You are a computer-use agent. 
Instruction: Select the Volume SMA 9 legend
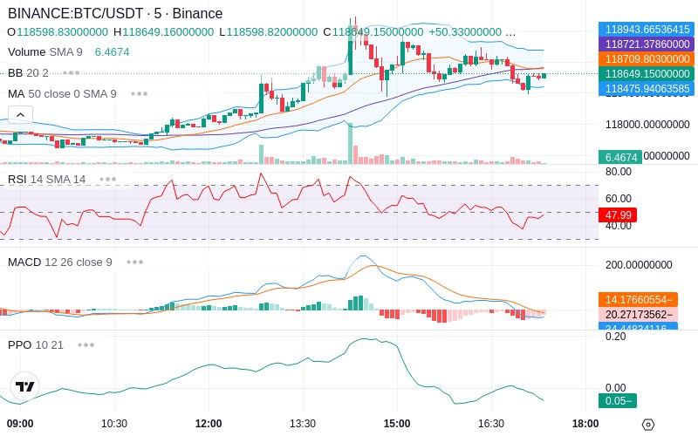click(x=45, y=52)
